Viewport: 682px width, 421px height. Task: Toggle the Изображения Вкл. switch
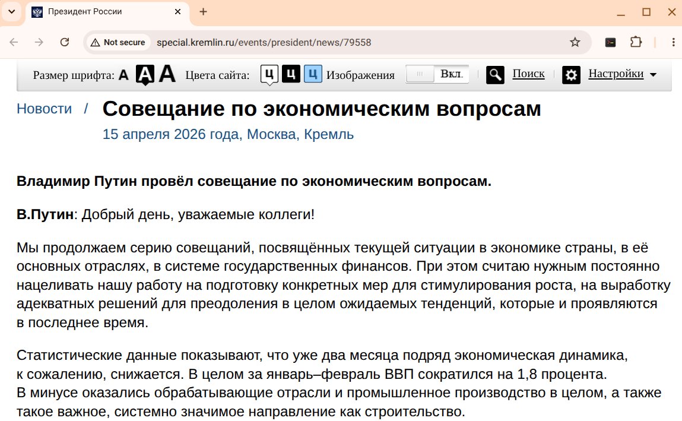437,74
